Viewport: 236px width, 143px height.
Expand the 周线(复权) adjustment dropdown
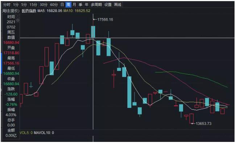tap(11, 11)
